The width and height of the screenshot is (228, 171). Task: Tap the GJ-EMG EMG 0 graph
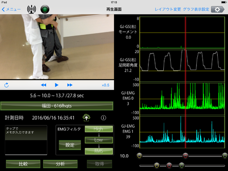pyautogui.click(x=182, y=99)
